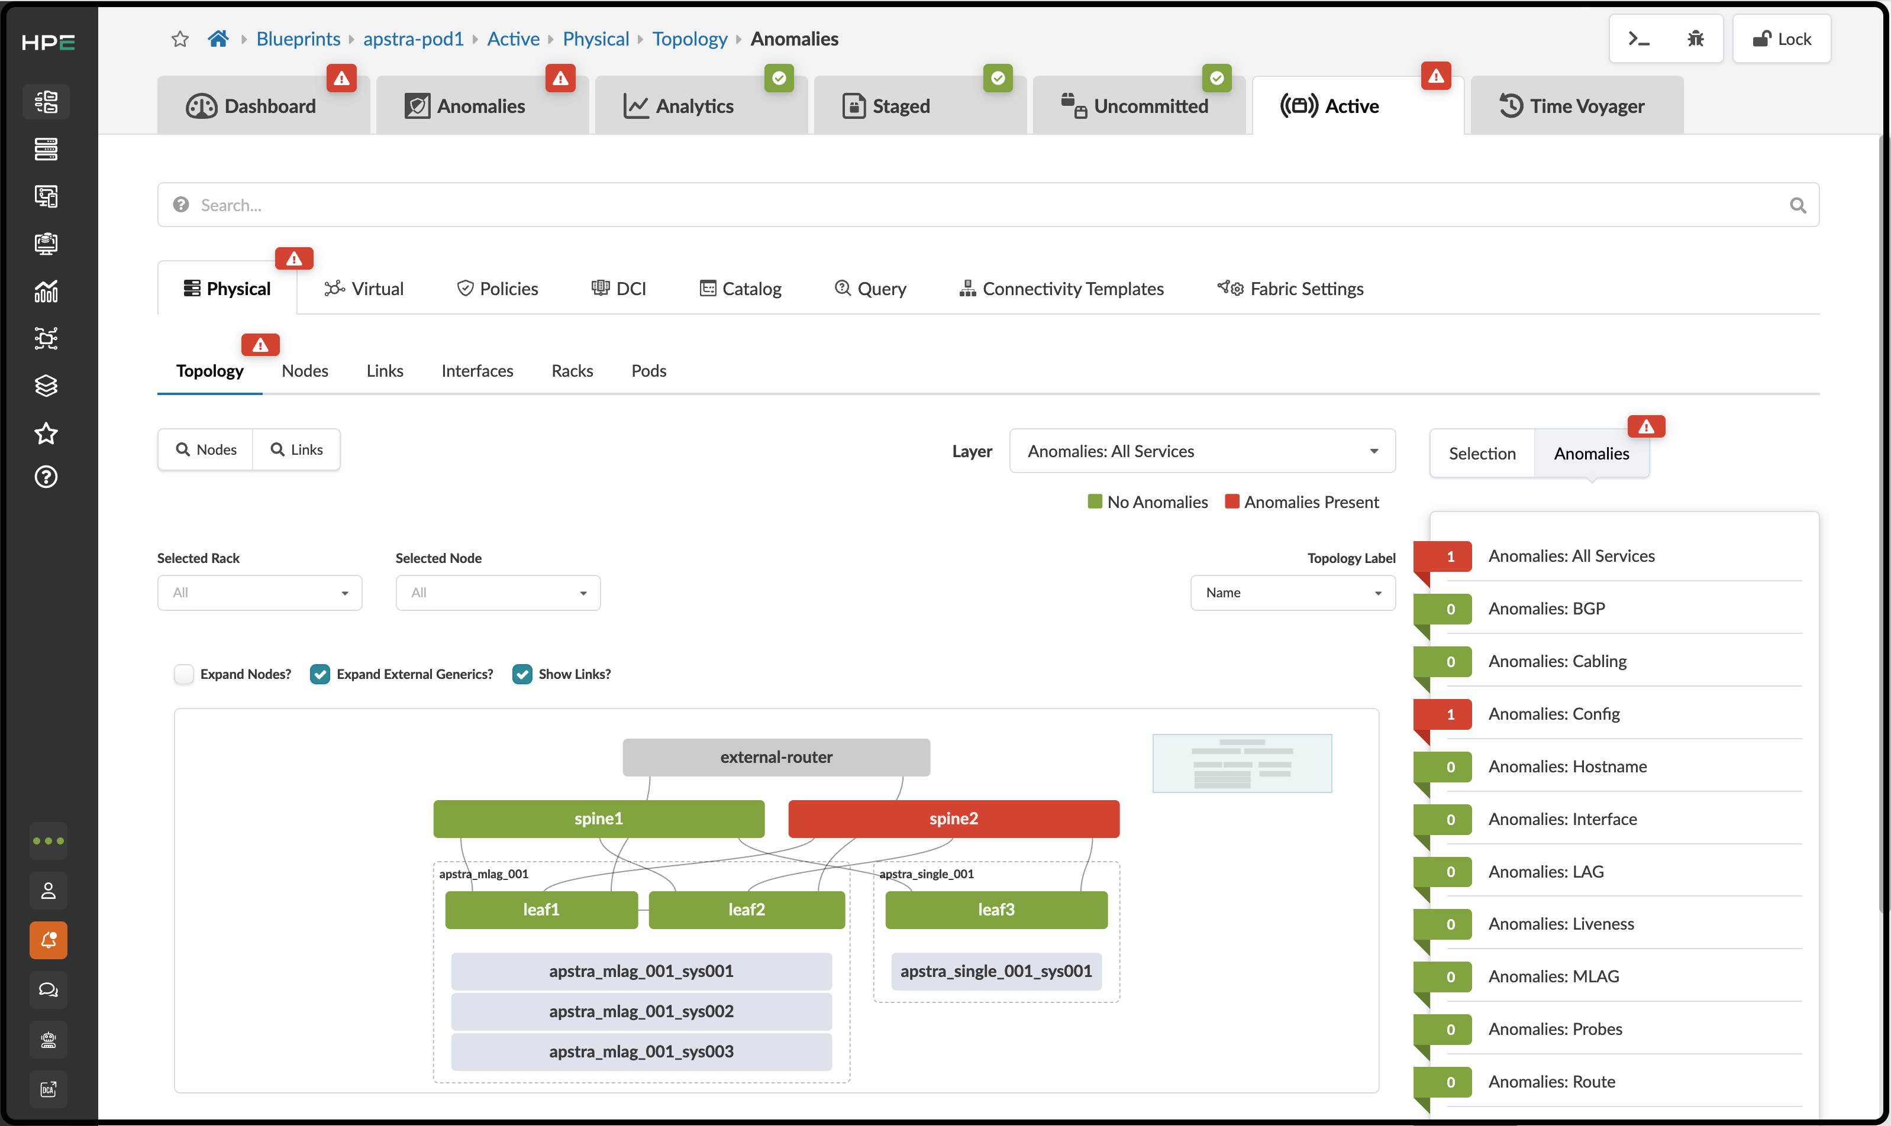Click the bug debug icon

pyautogui.click(x=1695, y=38)
